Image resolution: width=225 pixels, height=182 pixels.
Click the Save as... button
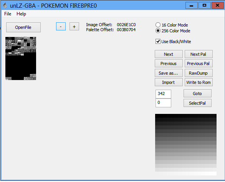[169, 73]
